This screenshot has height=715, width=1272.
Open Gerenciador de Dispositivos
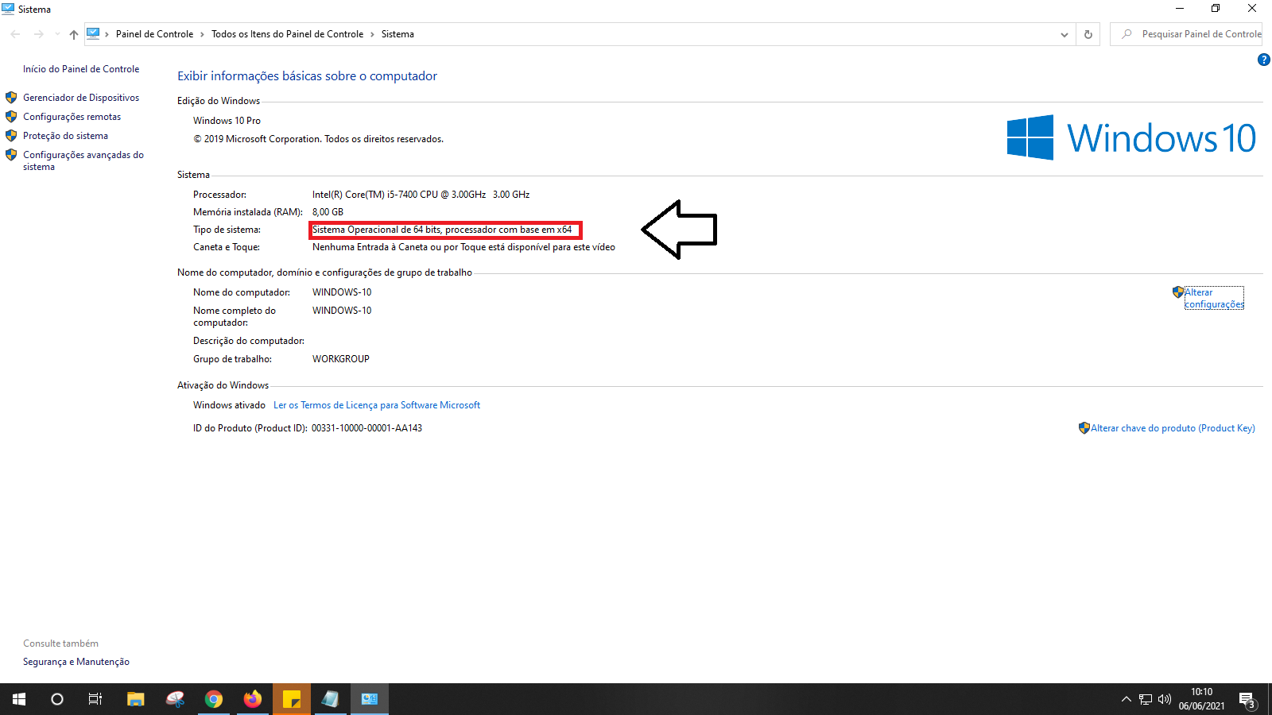pos(81,98)
